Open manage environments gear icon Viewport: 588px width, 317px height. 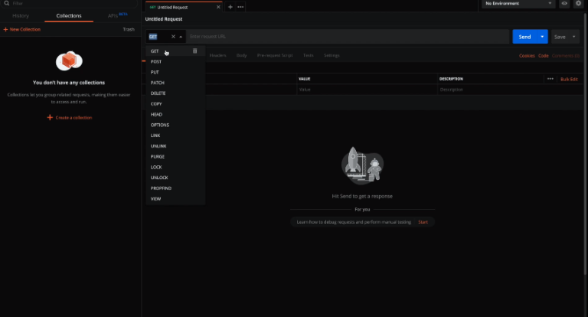coord(578,4)
